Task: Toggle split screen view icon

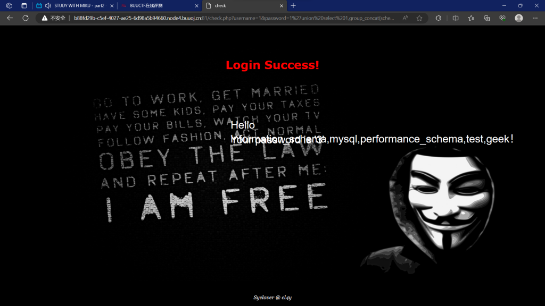Action: (x=456, y=18)
